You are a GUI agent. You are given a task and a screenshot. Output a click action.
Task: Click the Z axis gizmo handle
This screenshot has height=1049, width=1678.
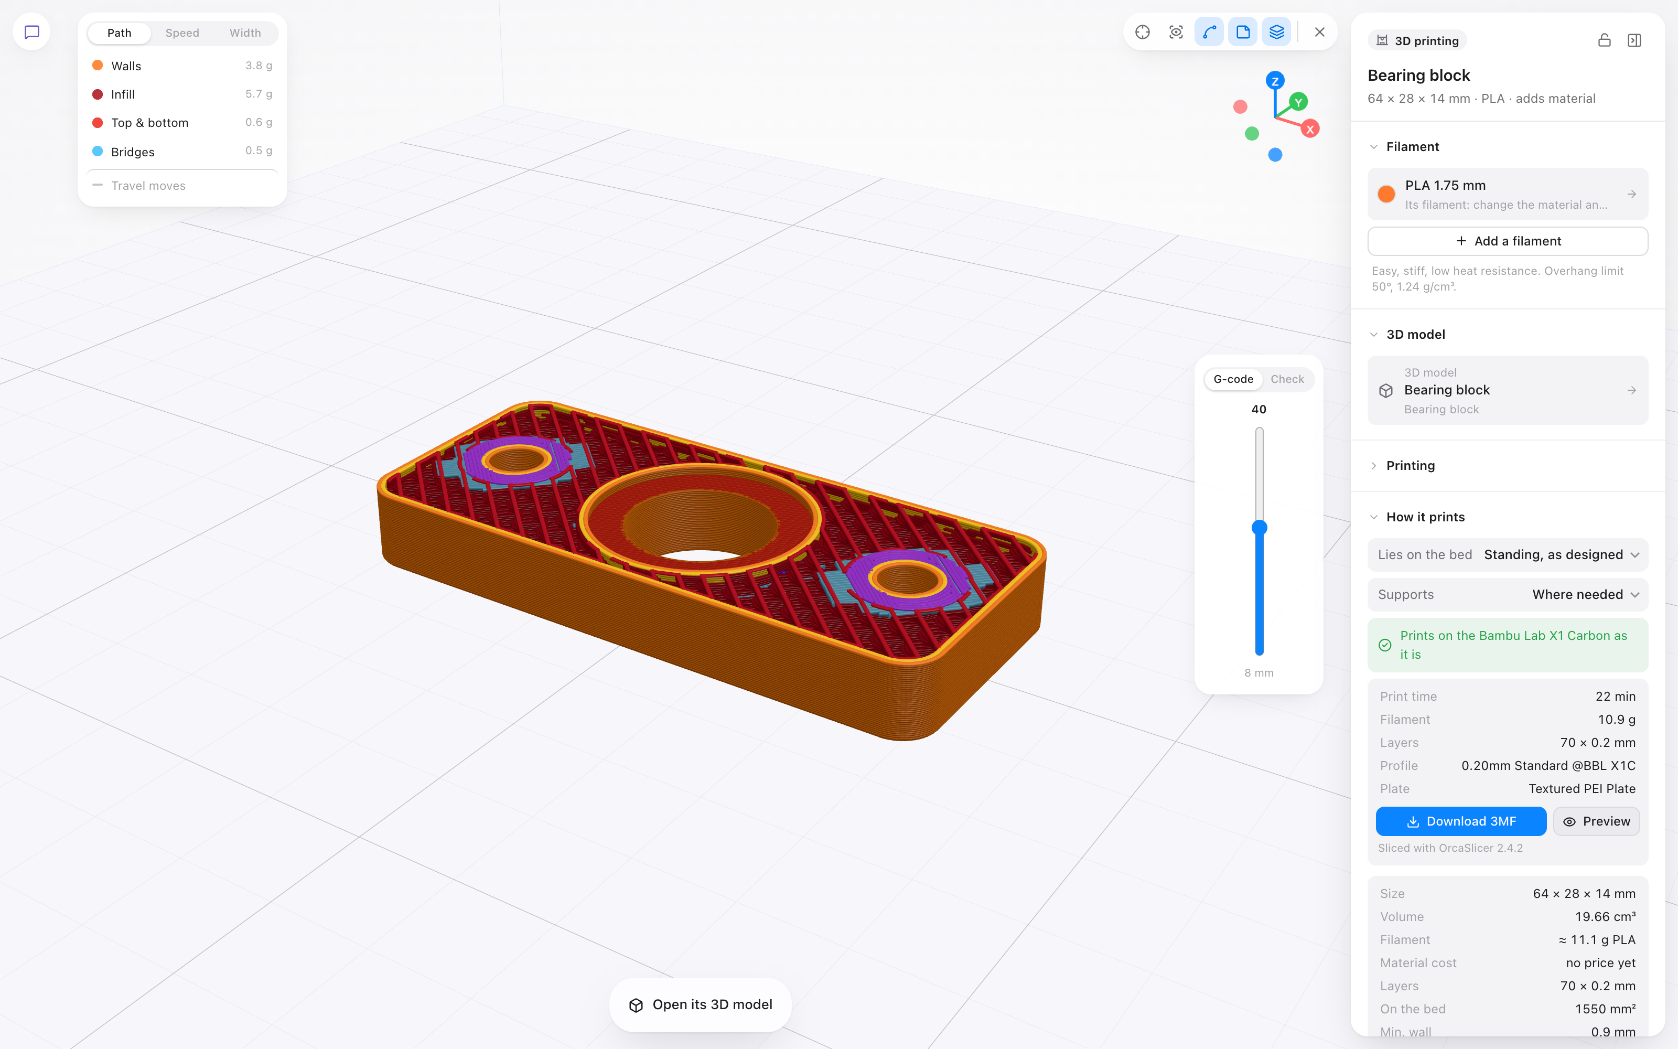coord(1274,81)
